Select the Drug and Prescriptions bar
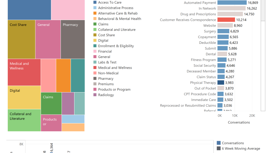The width and height of the screenshot is (272, 153). click(230, 14)
